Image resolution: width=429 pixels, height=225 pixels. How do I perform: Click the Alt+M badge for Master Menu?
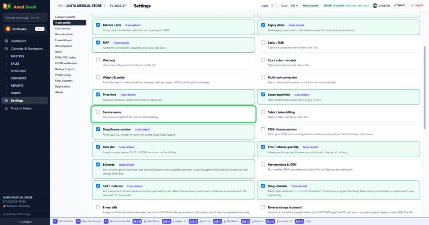(x=137, y=221)
